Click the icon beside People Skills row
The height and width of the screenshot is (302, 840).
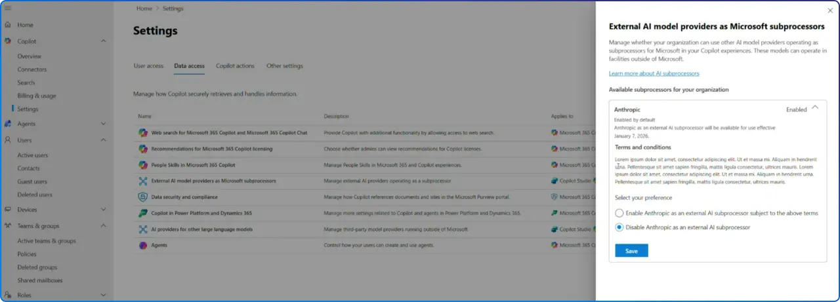tap(142, 165)
